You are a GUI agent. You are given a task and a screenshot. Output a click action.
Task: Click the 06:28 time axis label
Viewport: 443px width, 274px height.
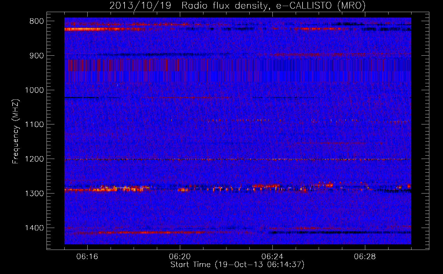[x=365, y=257]
